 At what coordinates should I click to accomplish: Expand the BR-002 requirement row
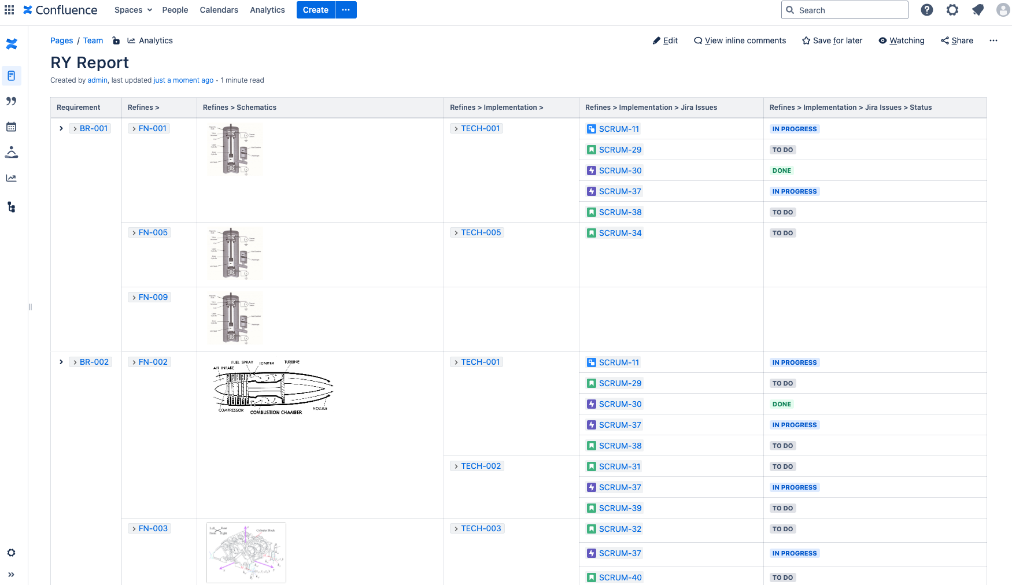[x=61, y=362]
